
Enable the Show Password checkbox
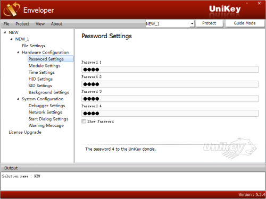[84, 121]
